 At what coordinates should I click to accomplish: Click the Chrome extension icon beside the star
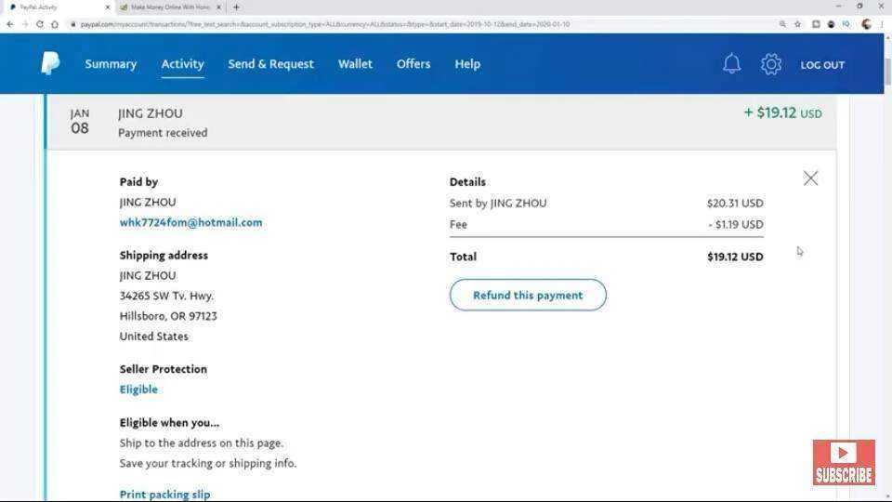click(x=816, y=24)
